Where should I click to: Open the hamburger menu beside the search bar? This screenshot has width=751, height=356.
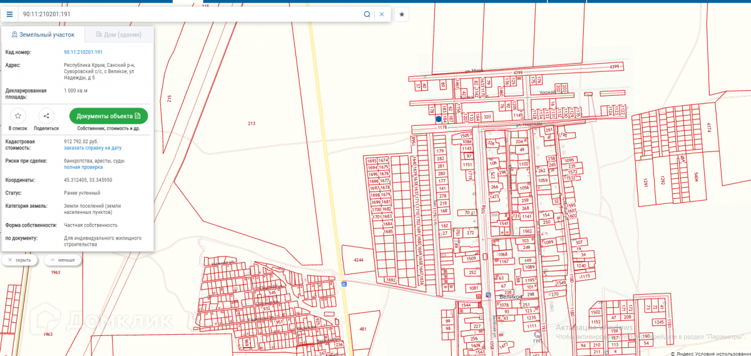[x=9, y=14]
